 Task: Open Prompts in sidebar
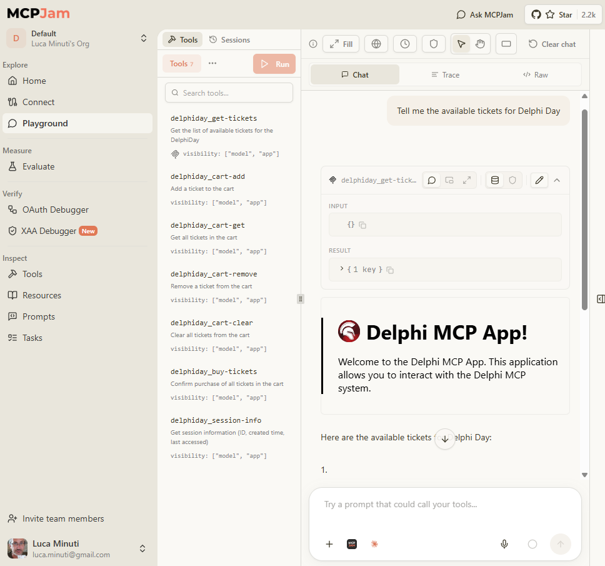pyautogui.click(x=77, y=316)
